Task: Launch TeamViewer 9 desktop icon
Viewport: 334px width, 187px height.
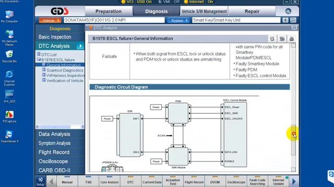Action: pyautogui.click(x=9, y=137)
